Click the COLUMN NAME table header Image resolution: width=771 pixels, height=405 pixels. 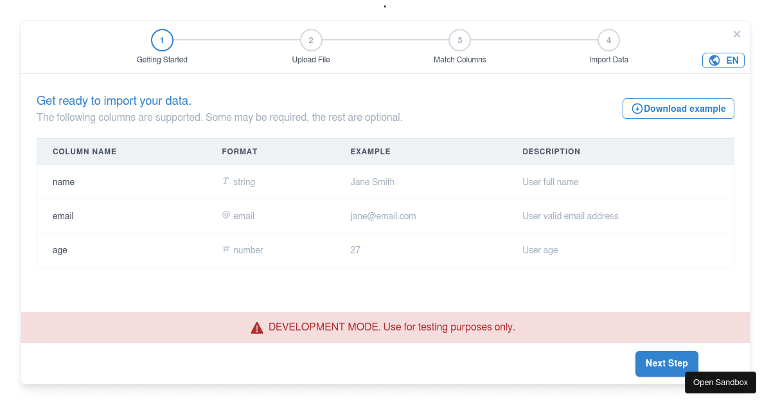click(x=84, y=151)
